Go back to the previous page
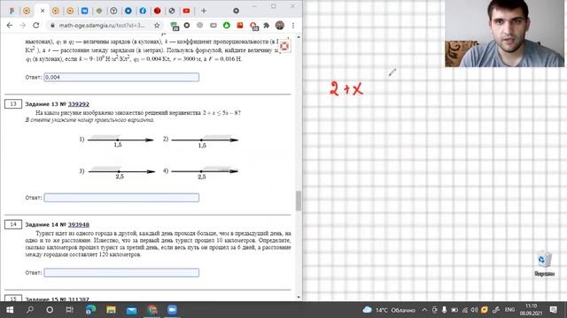The image size is (567, 318). tap(10, 26)
